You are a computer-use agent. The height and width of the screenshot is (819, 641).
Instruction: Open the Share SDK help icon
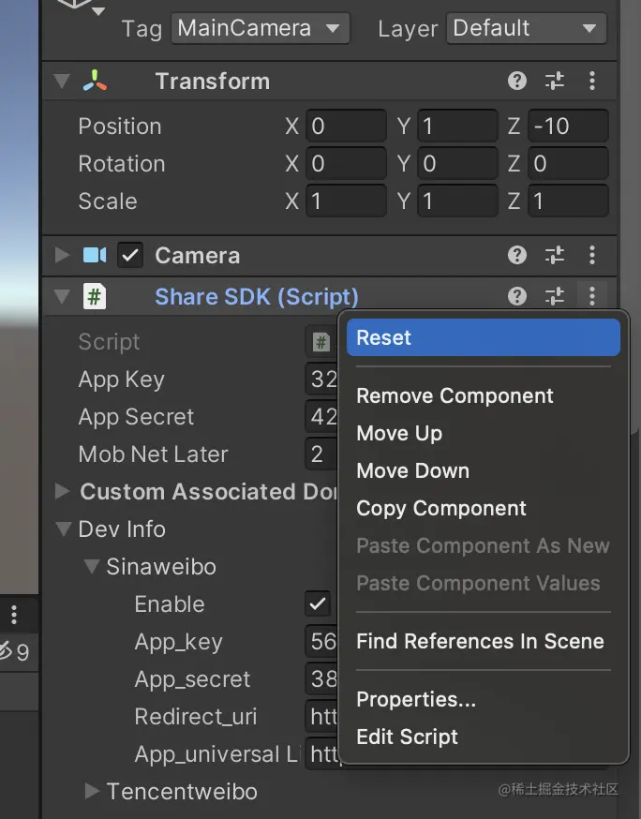(x=517, y=297)
